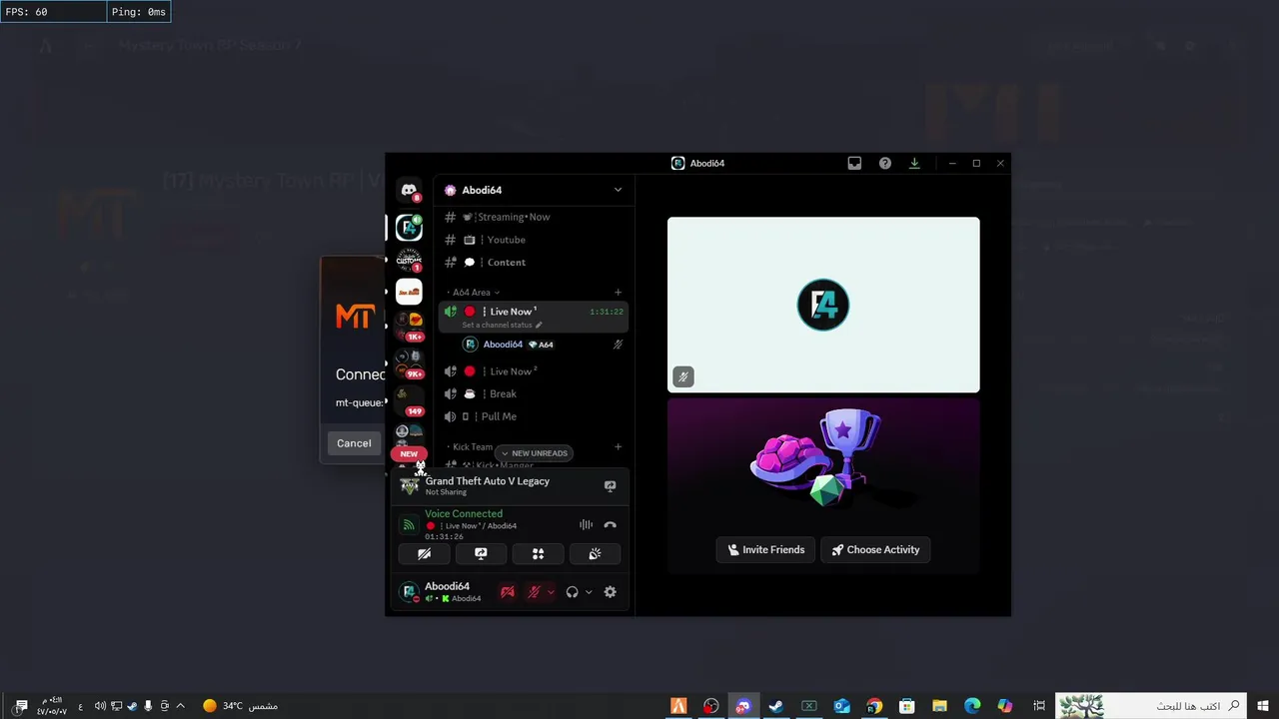Click the Windows taskbar search box

click(1151, 706)
